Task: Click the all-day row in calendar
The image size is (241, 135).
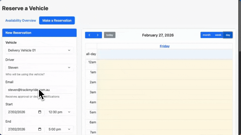Action: click(x=165, y=54)
